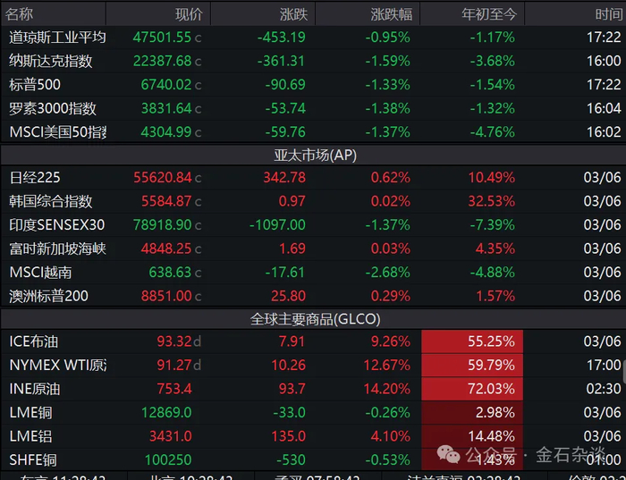Click the INE原油 72.03% heat-map cell
The width and height of the screenshot is (626, 480).
click(x=472, y=389)
